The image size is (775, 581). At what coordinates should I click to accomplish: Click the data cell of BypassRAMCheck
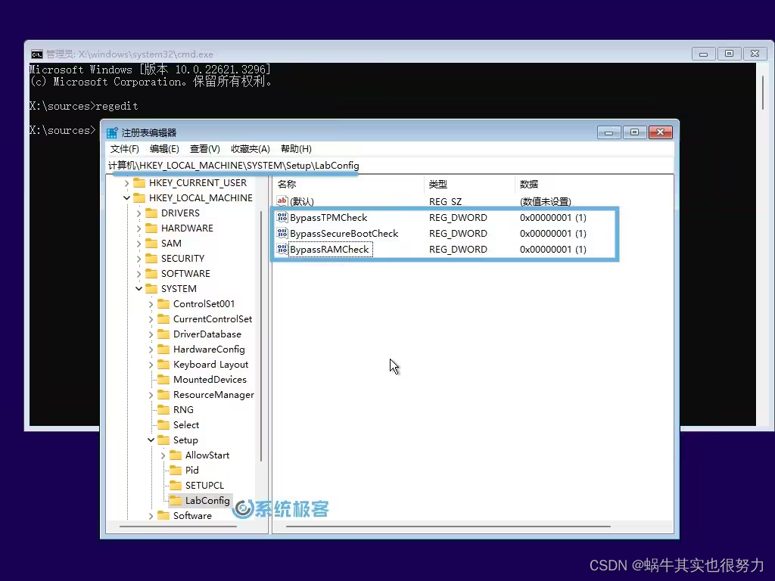553,249
